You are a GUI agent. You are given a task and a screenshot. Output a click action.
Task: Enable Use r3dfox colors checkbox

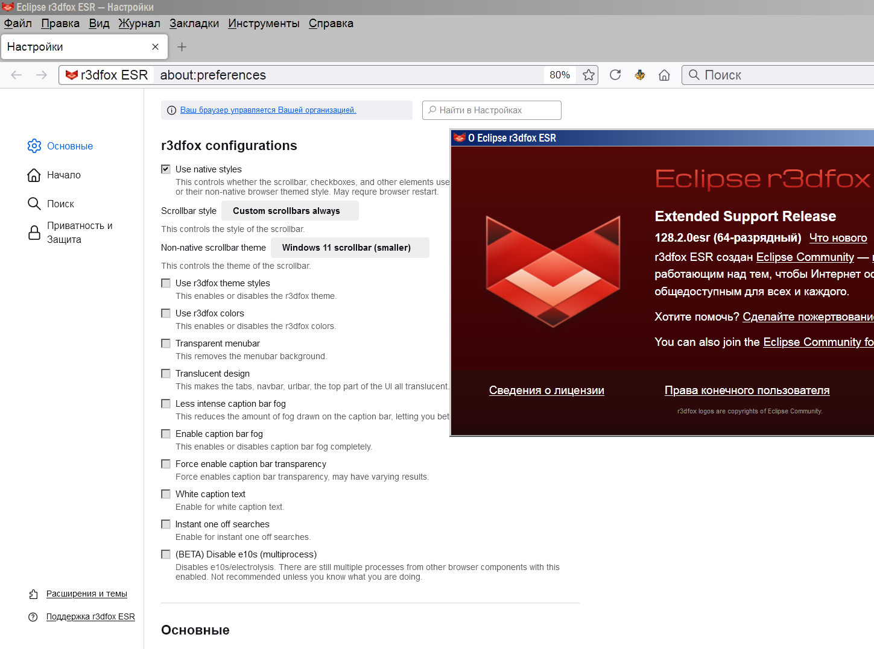pyautogui.click(x=166, y=313)
